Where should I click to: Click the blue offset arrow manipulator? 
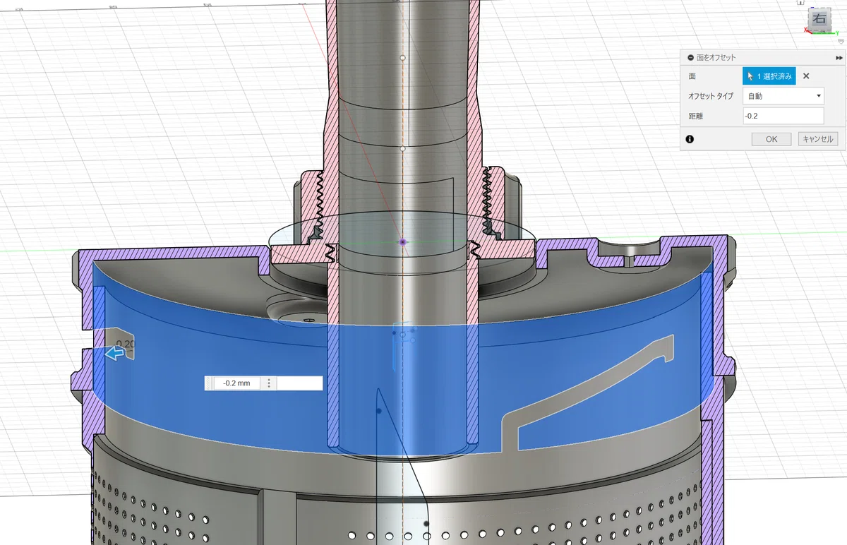(114, 354)
